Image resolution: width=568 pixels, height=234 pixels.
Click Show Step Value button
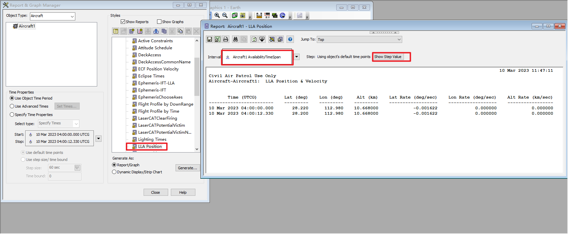(x=388, y=57)
